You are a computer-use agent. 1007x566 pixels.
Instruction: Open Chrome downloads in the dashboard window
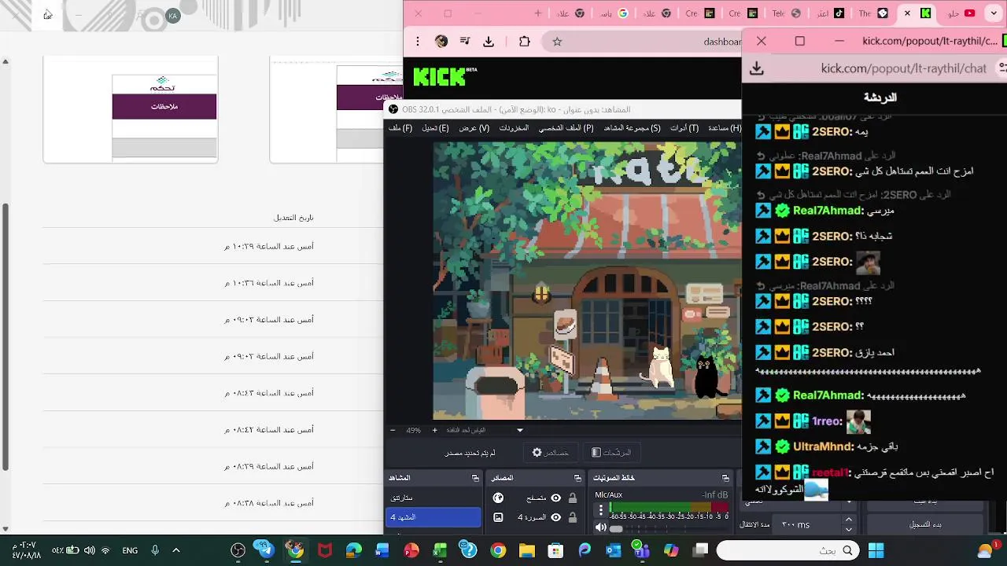pyautogui.click(x=489, y=42)
